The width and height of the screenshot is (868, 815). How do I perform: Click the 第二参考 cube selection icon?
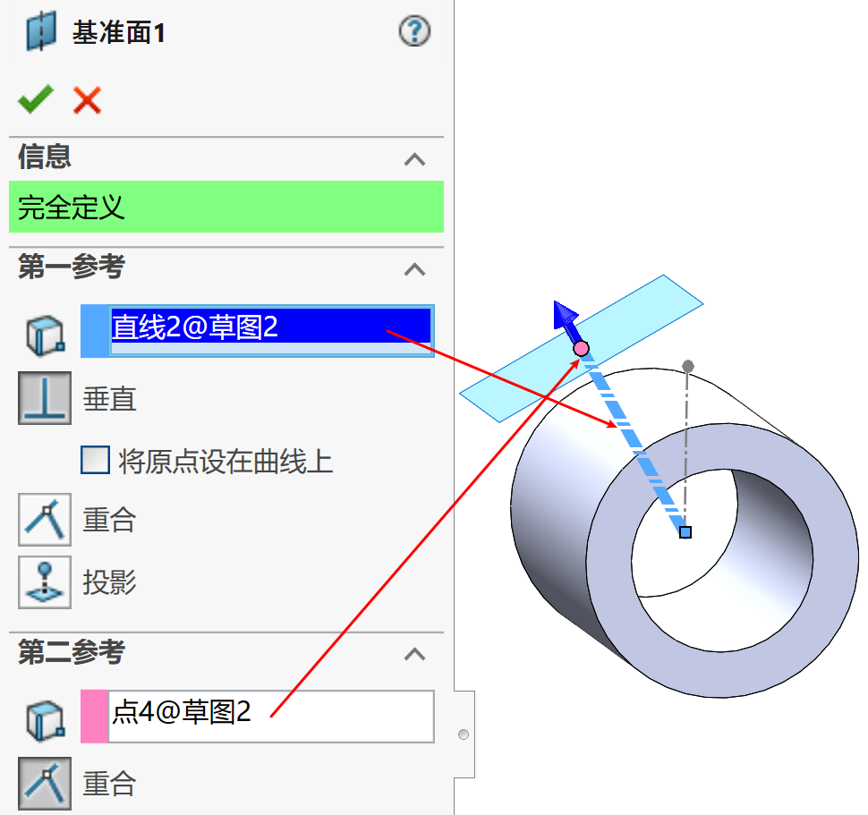(46, 720)
